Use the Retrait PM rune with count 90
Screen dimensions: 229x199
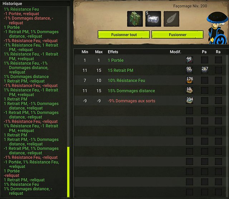click(190, 70)
